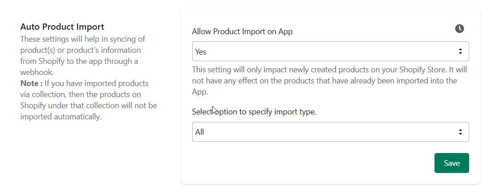Click the selected value All in the second dropdown

199,132
